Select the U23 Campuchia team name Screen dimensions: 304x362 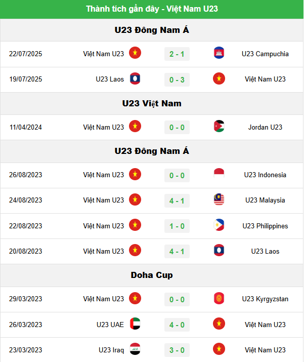point(265,54)
